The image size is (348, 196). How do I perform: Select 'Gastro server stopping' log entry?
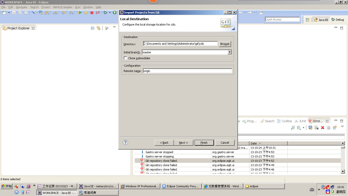(x=238, y=156)
